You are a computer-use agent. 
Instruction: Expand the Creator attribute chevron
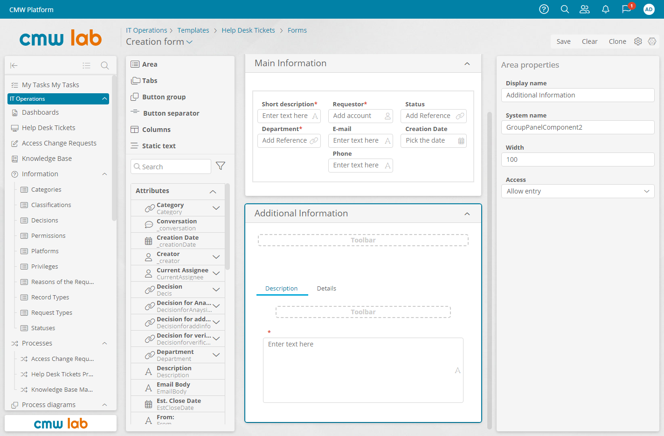216,257
